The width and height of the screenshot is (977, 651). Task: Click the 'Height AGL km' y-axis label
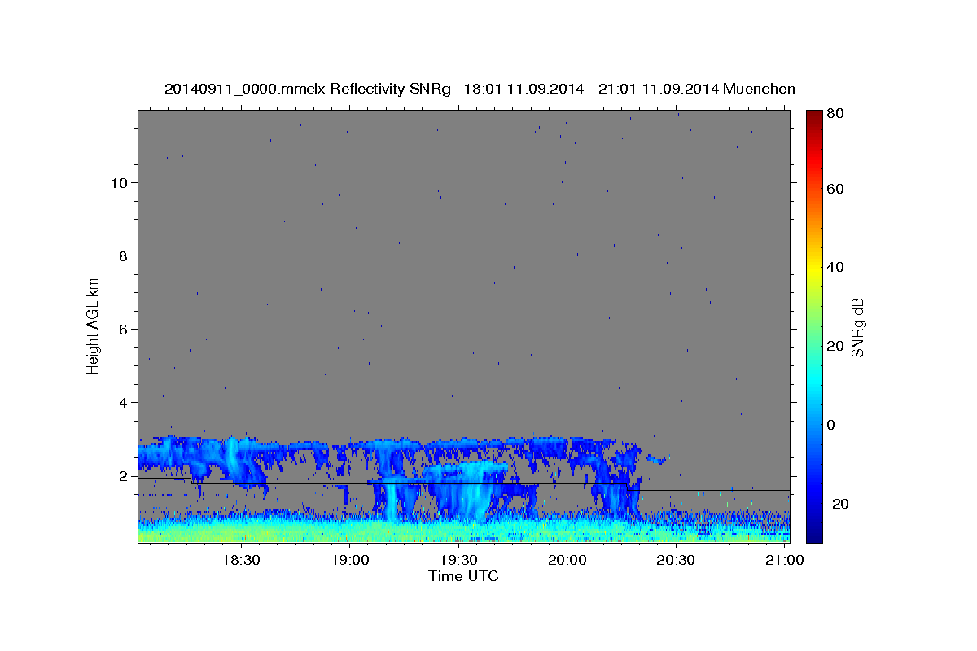pos(93,325)
